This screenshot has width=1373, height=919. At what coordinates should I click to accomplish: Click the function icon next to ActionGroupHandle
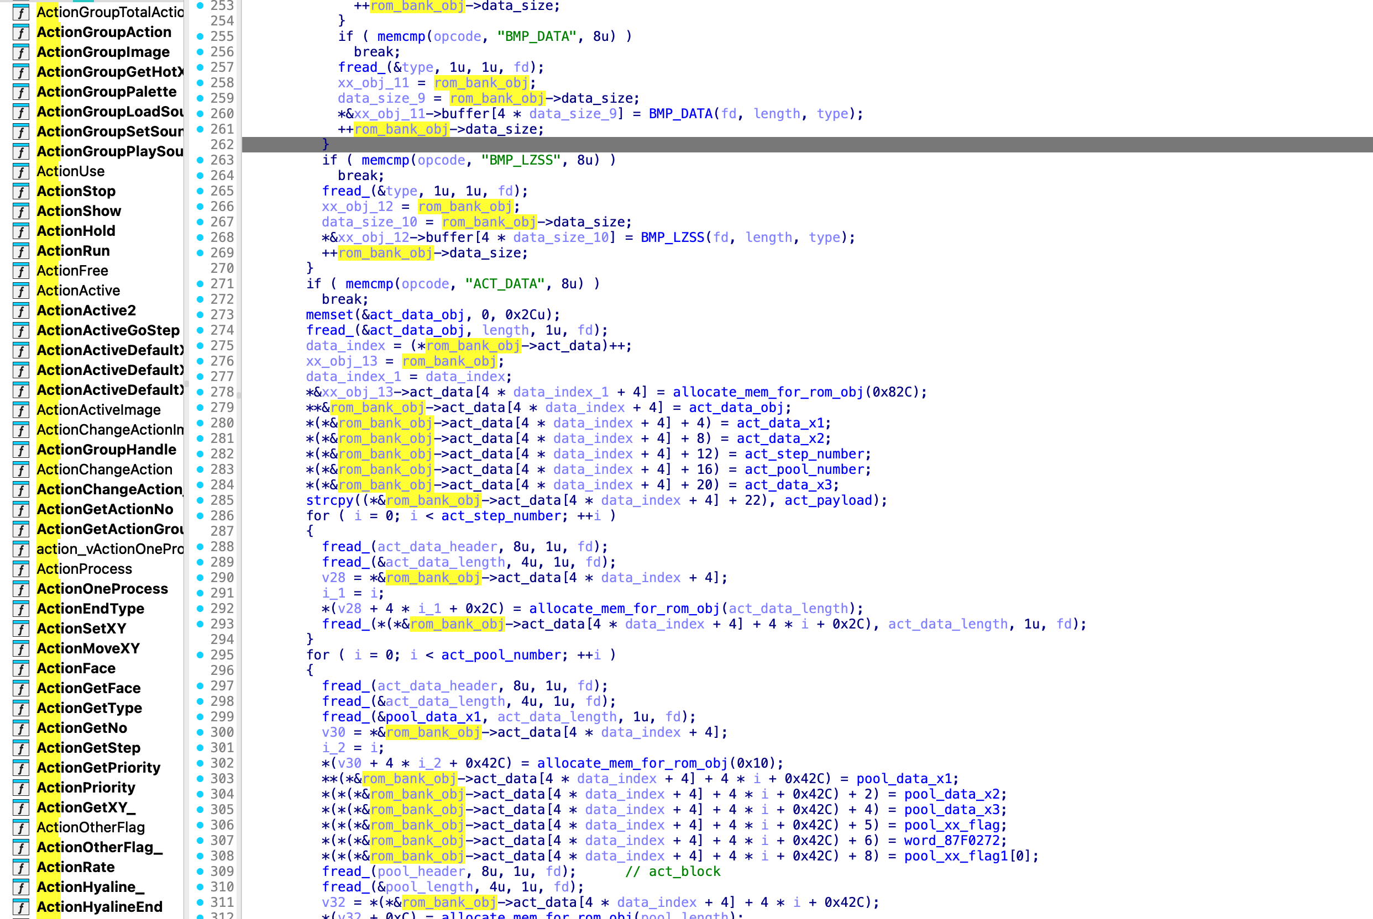click(x=21, y=450)
